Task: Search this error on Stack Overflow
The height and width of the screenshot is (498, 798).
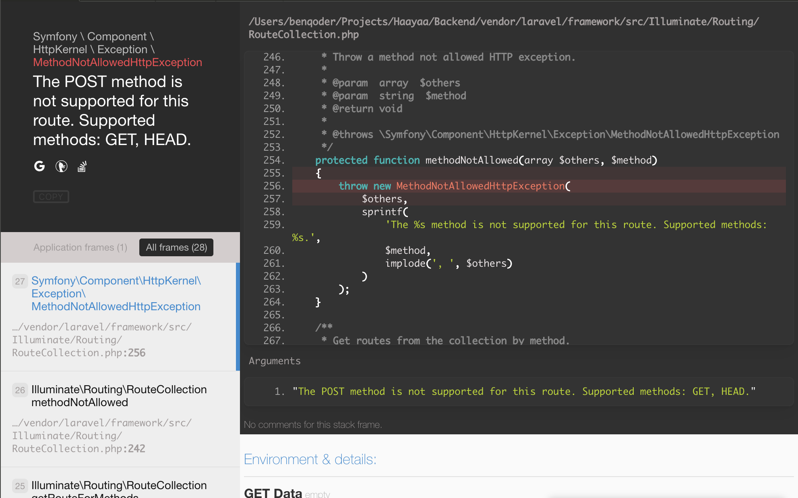Action: click(x=82, y=166)
